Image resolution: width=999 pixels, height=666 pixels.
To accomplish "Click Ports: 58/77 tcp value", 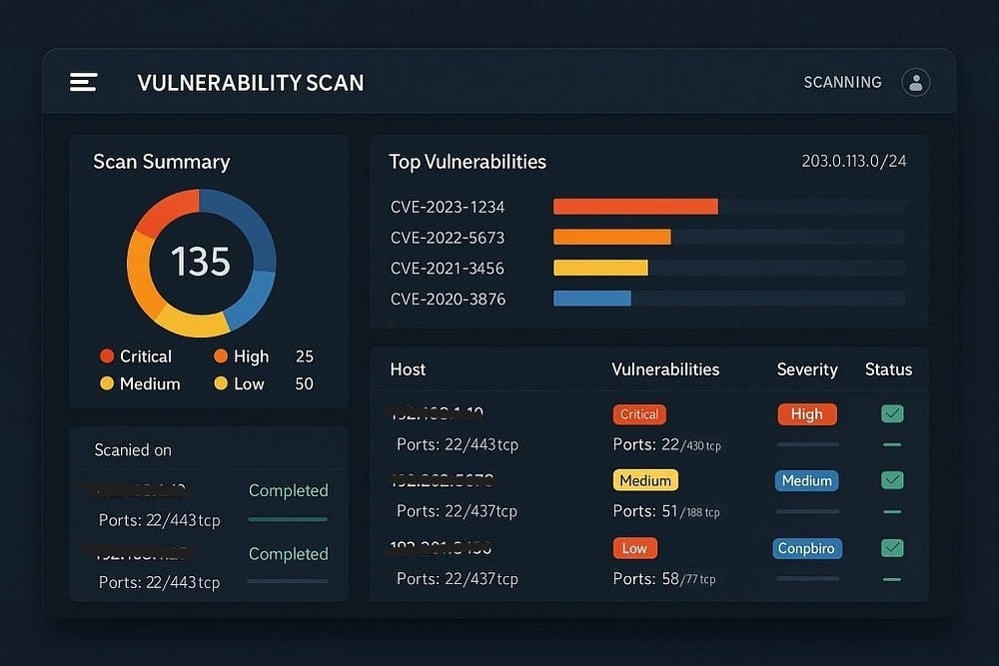I will [x=664, y=579].
